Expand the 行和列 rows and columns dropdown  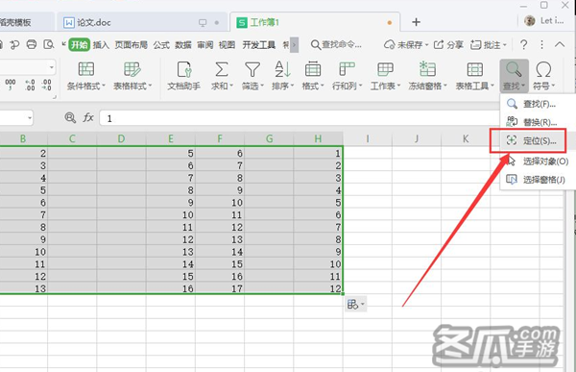347,76
